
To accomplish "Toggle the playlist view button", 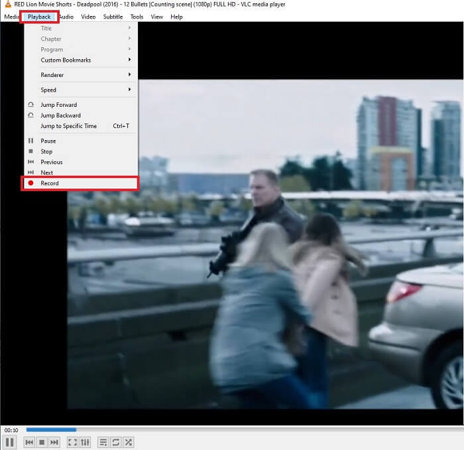I will pos(103,442).
